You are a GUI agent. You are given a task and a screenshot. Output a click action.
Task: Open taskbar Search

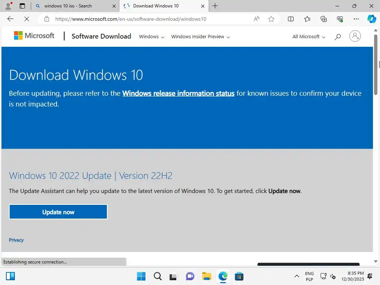(x=157, y=276)
